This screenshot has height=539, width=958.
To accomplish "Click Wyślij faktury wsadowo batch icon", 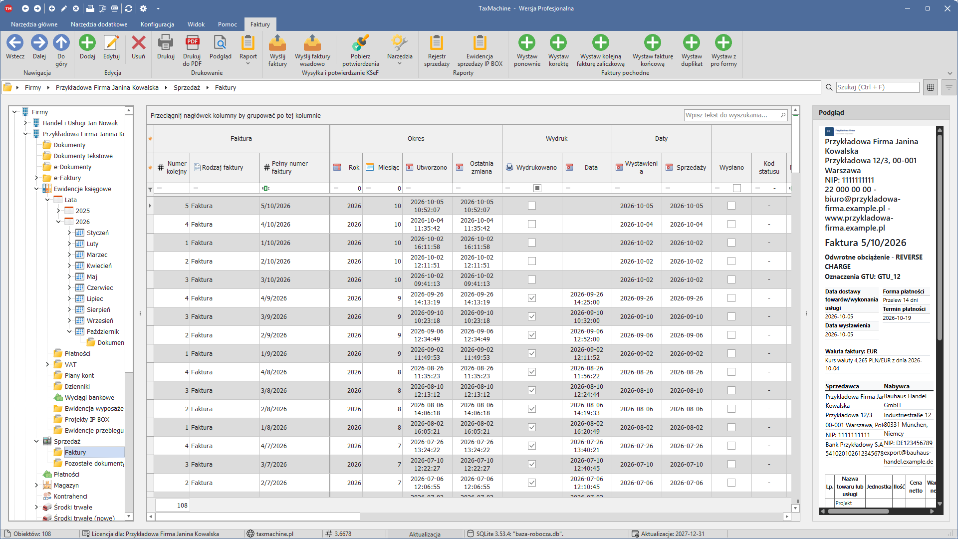I will (312, 43).
